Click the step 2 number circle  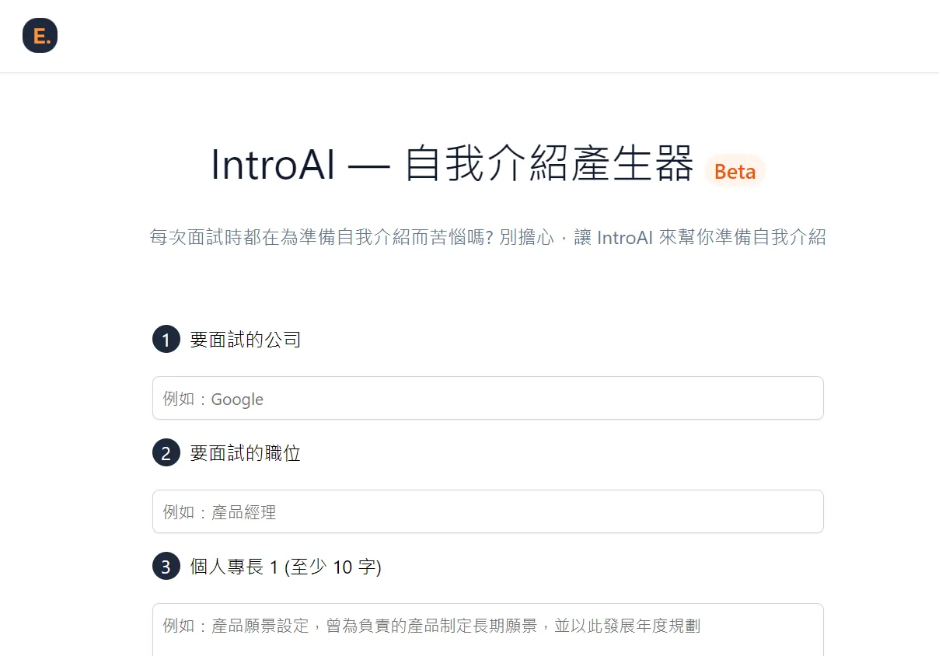coord(166,453)
